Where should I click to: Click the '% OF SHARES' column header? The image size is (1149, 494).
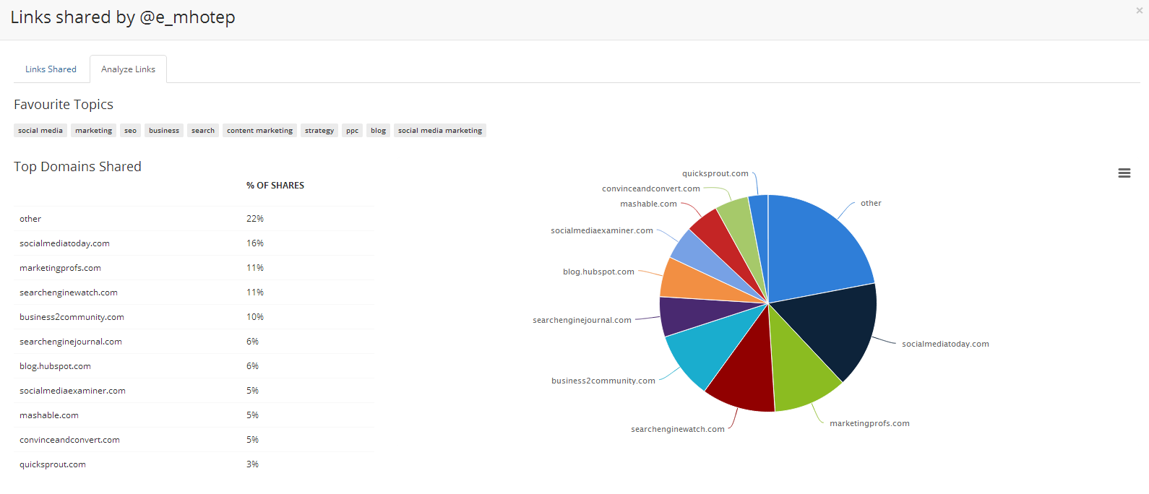coord(275,186)
